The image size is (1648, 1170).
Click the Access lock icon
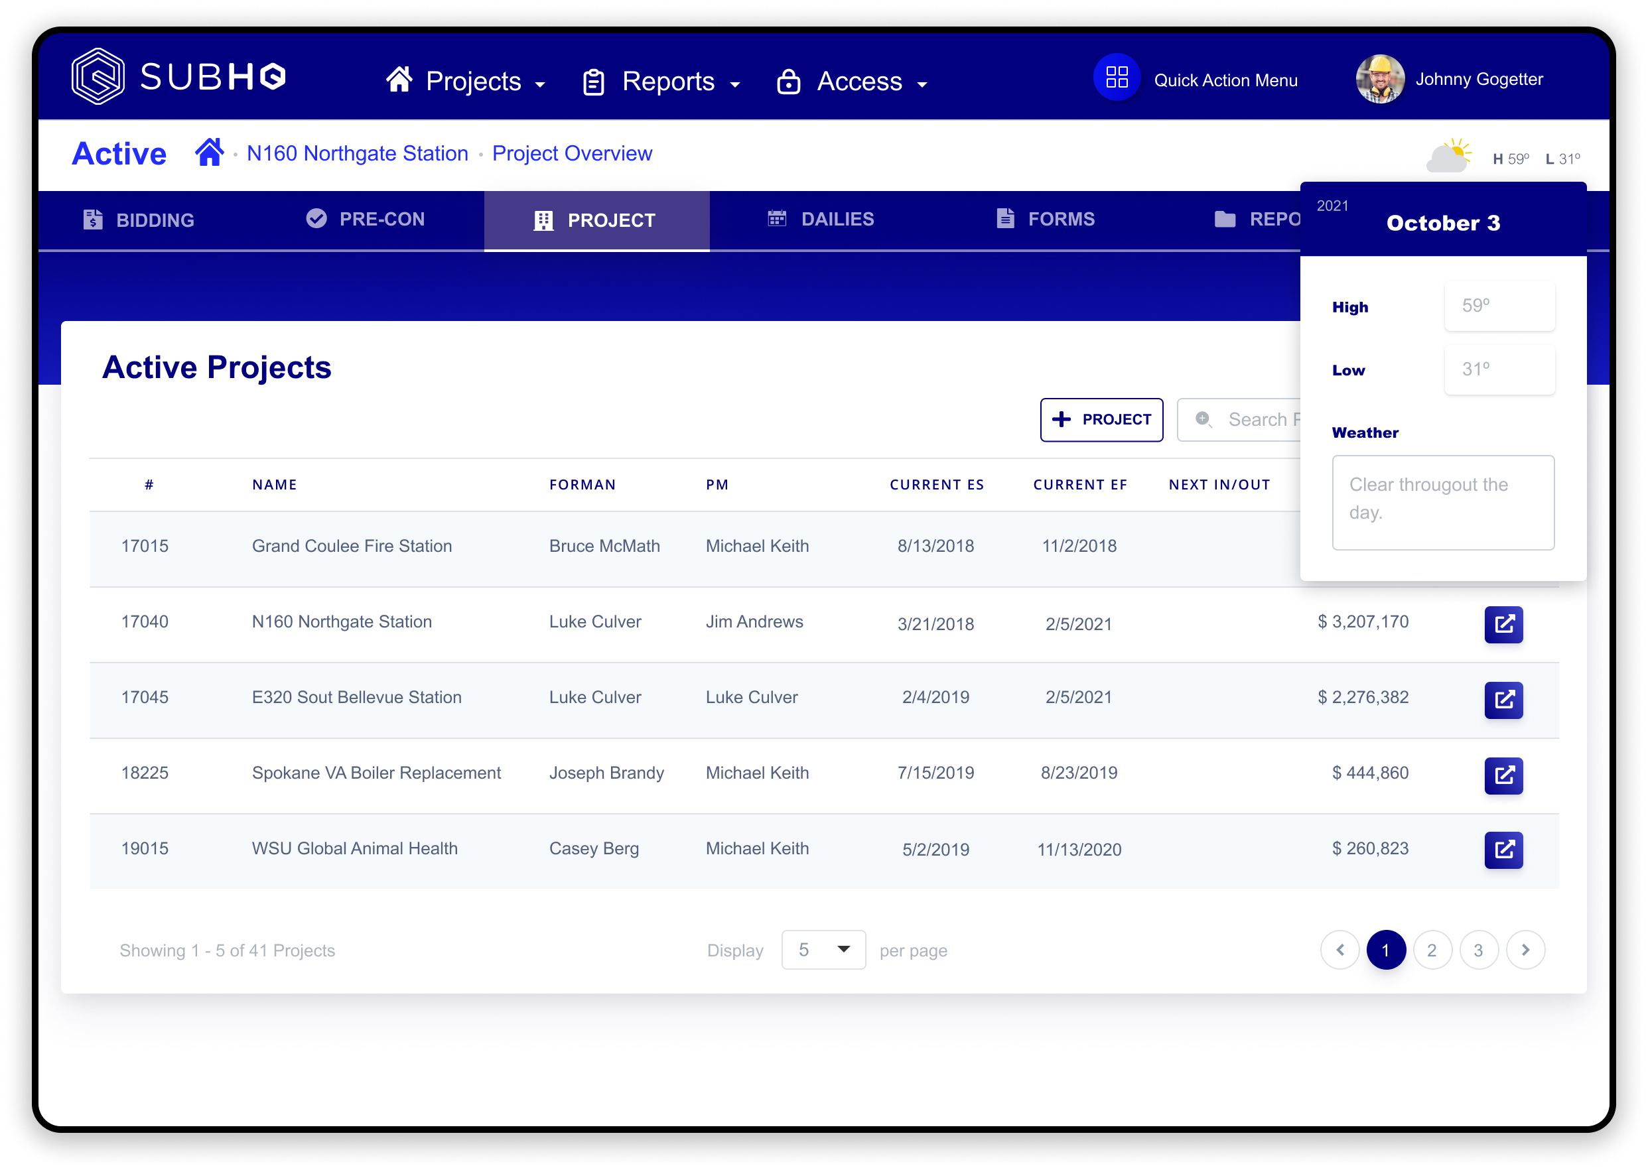(788, 82)
